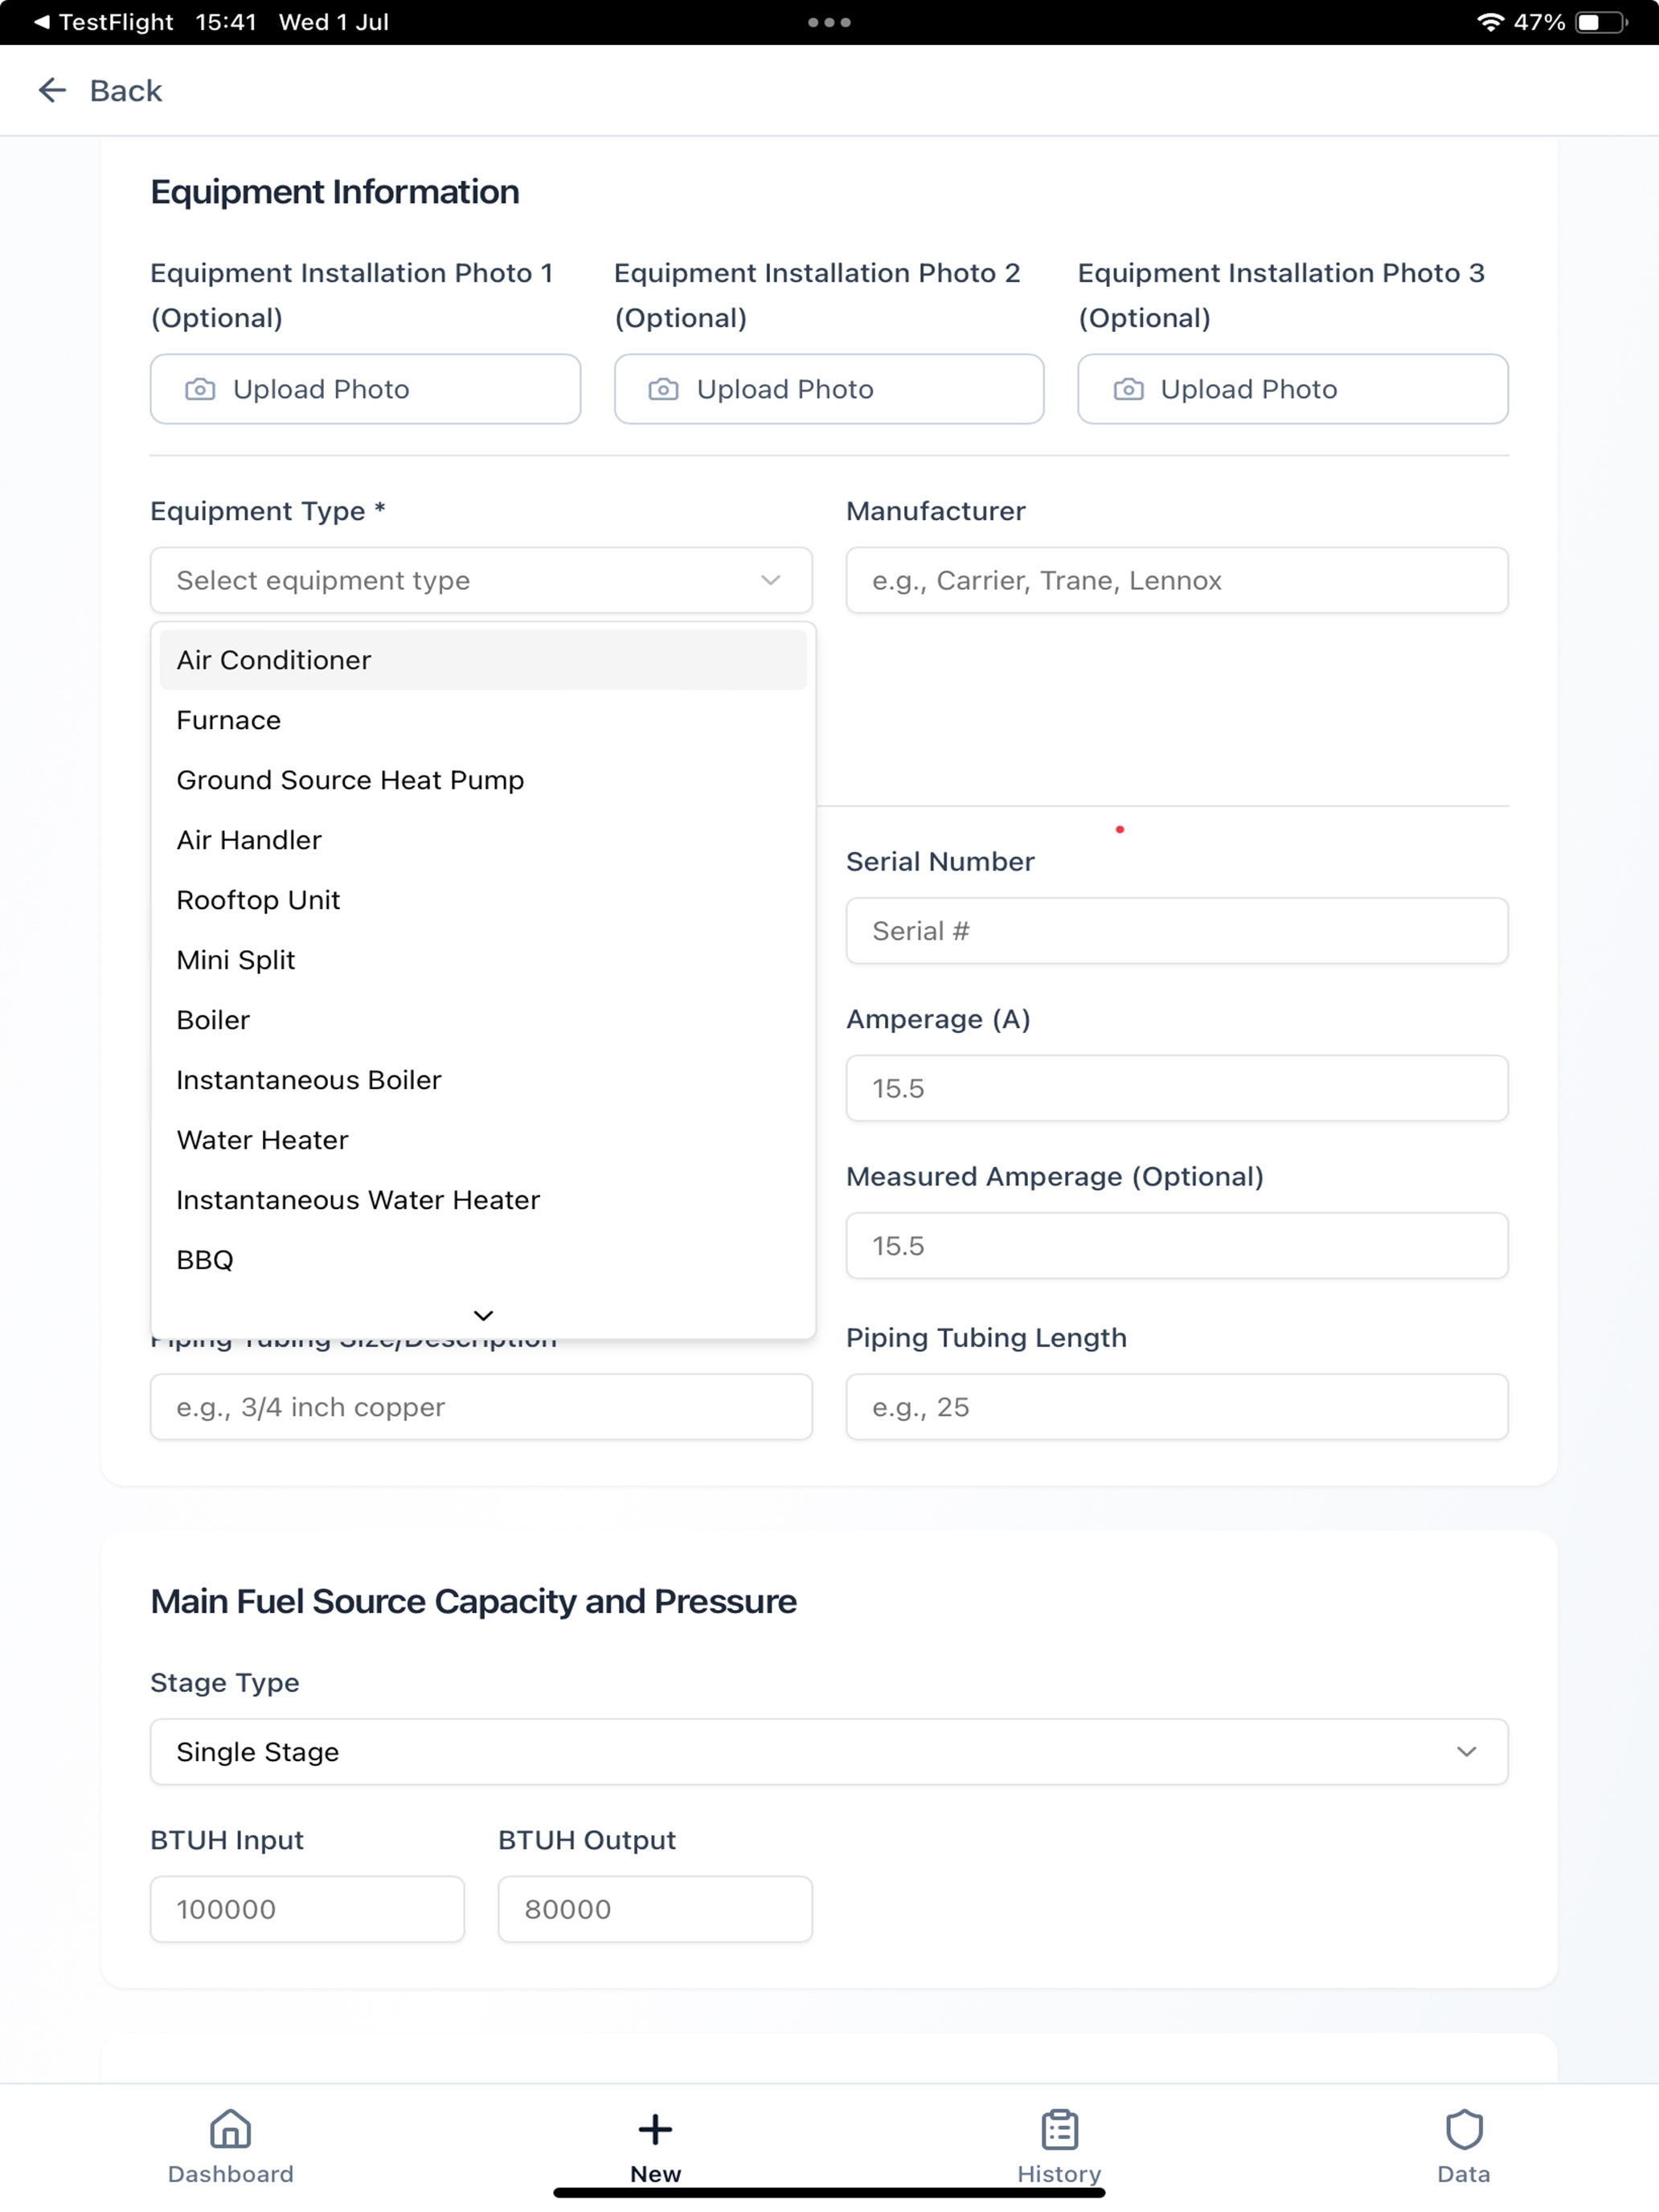Tap camera icon for Installation Photo 1
The image size is (1659, 2212).
pyautogui.click(x=200, y=389)
